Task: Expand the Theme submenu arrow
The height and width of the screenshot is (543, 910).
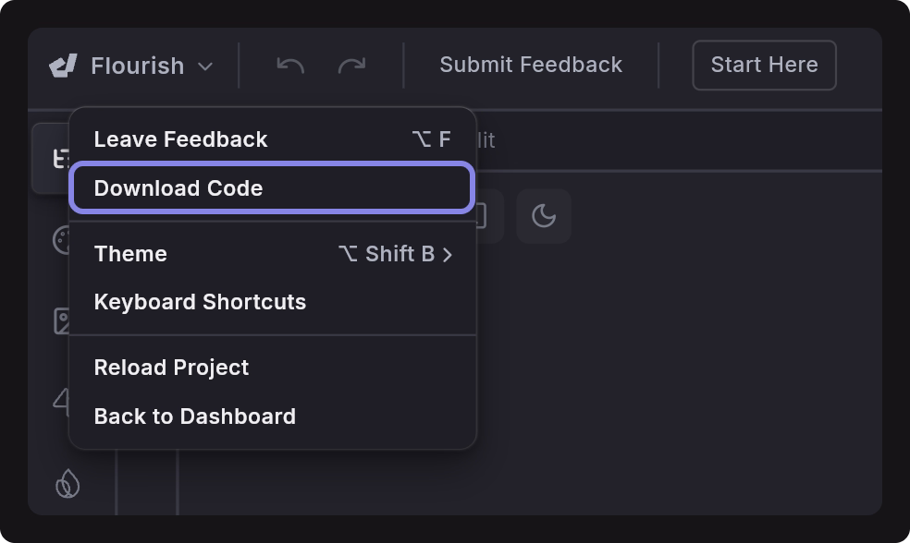Action: tap(447, 254)
